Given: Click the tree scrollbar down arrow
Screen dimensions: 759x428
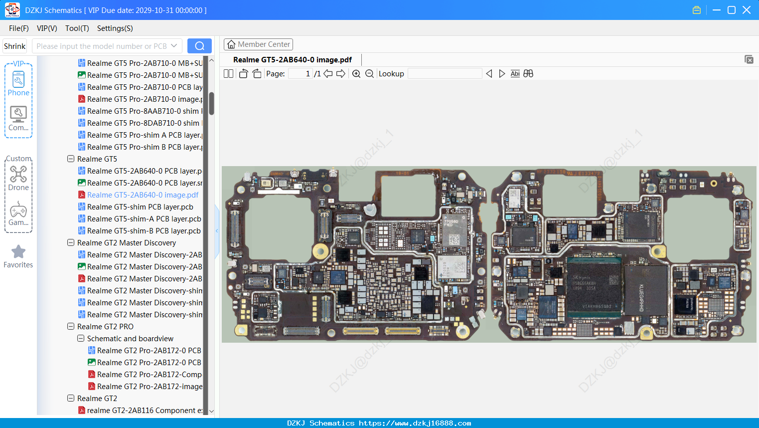Looking at the screenshot, I should tap(211, 412).
